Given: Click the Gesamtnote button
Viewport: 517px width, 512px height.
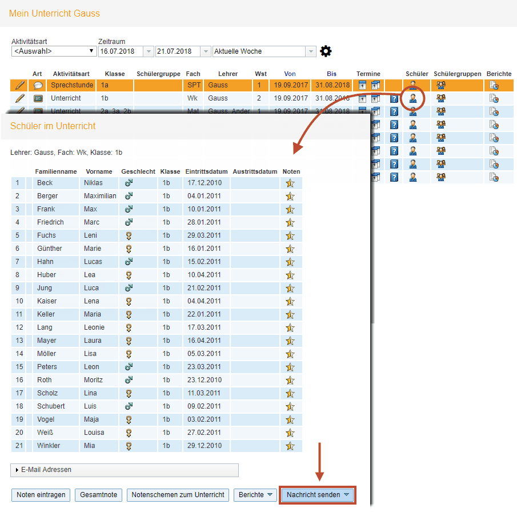Looking at the screenshot, I should tap(98, 495).
